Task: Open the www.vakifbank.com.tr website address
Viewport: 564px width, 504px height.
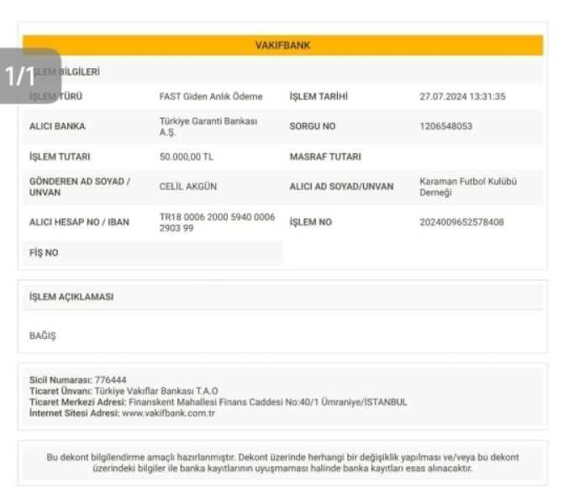Action: pyautogui.click(x=168, y=413)
